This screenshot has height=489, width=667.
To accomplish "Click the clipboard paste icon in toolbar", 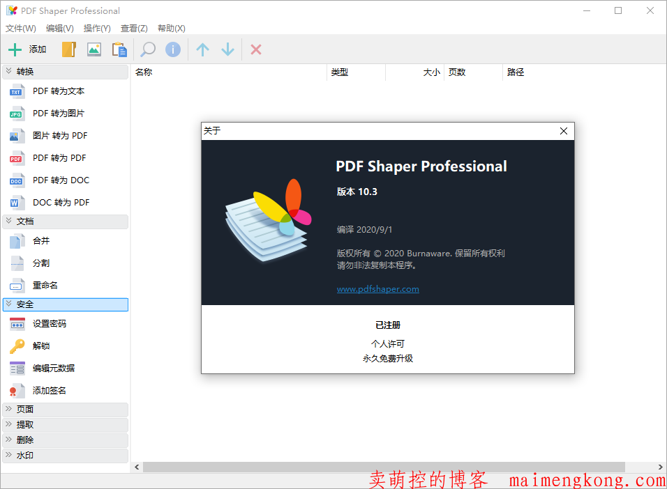I will tap(119, 49).
